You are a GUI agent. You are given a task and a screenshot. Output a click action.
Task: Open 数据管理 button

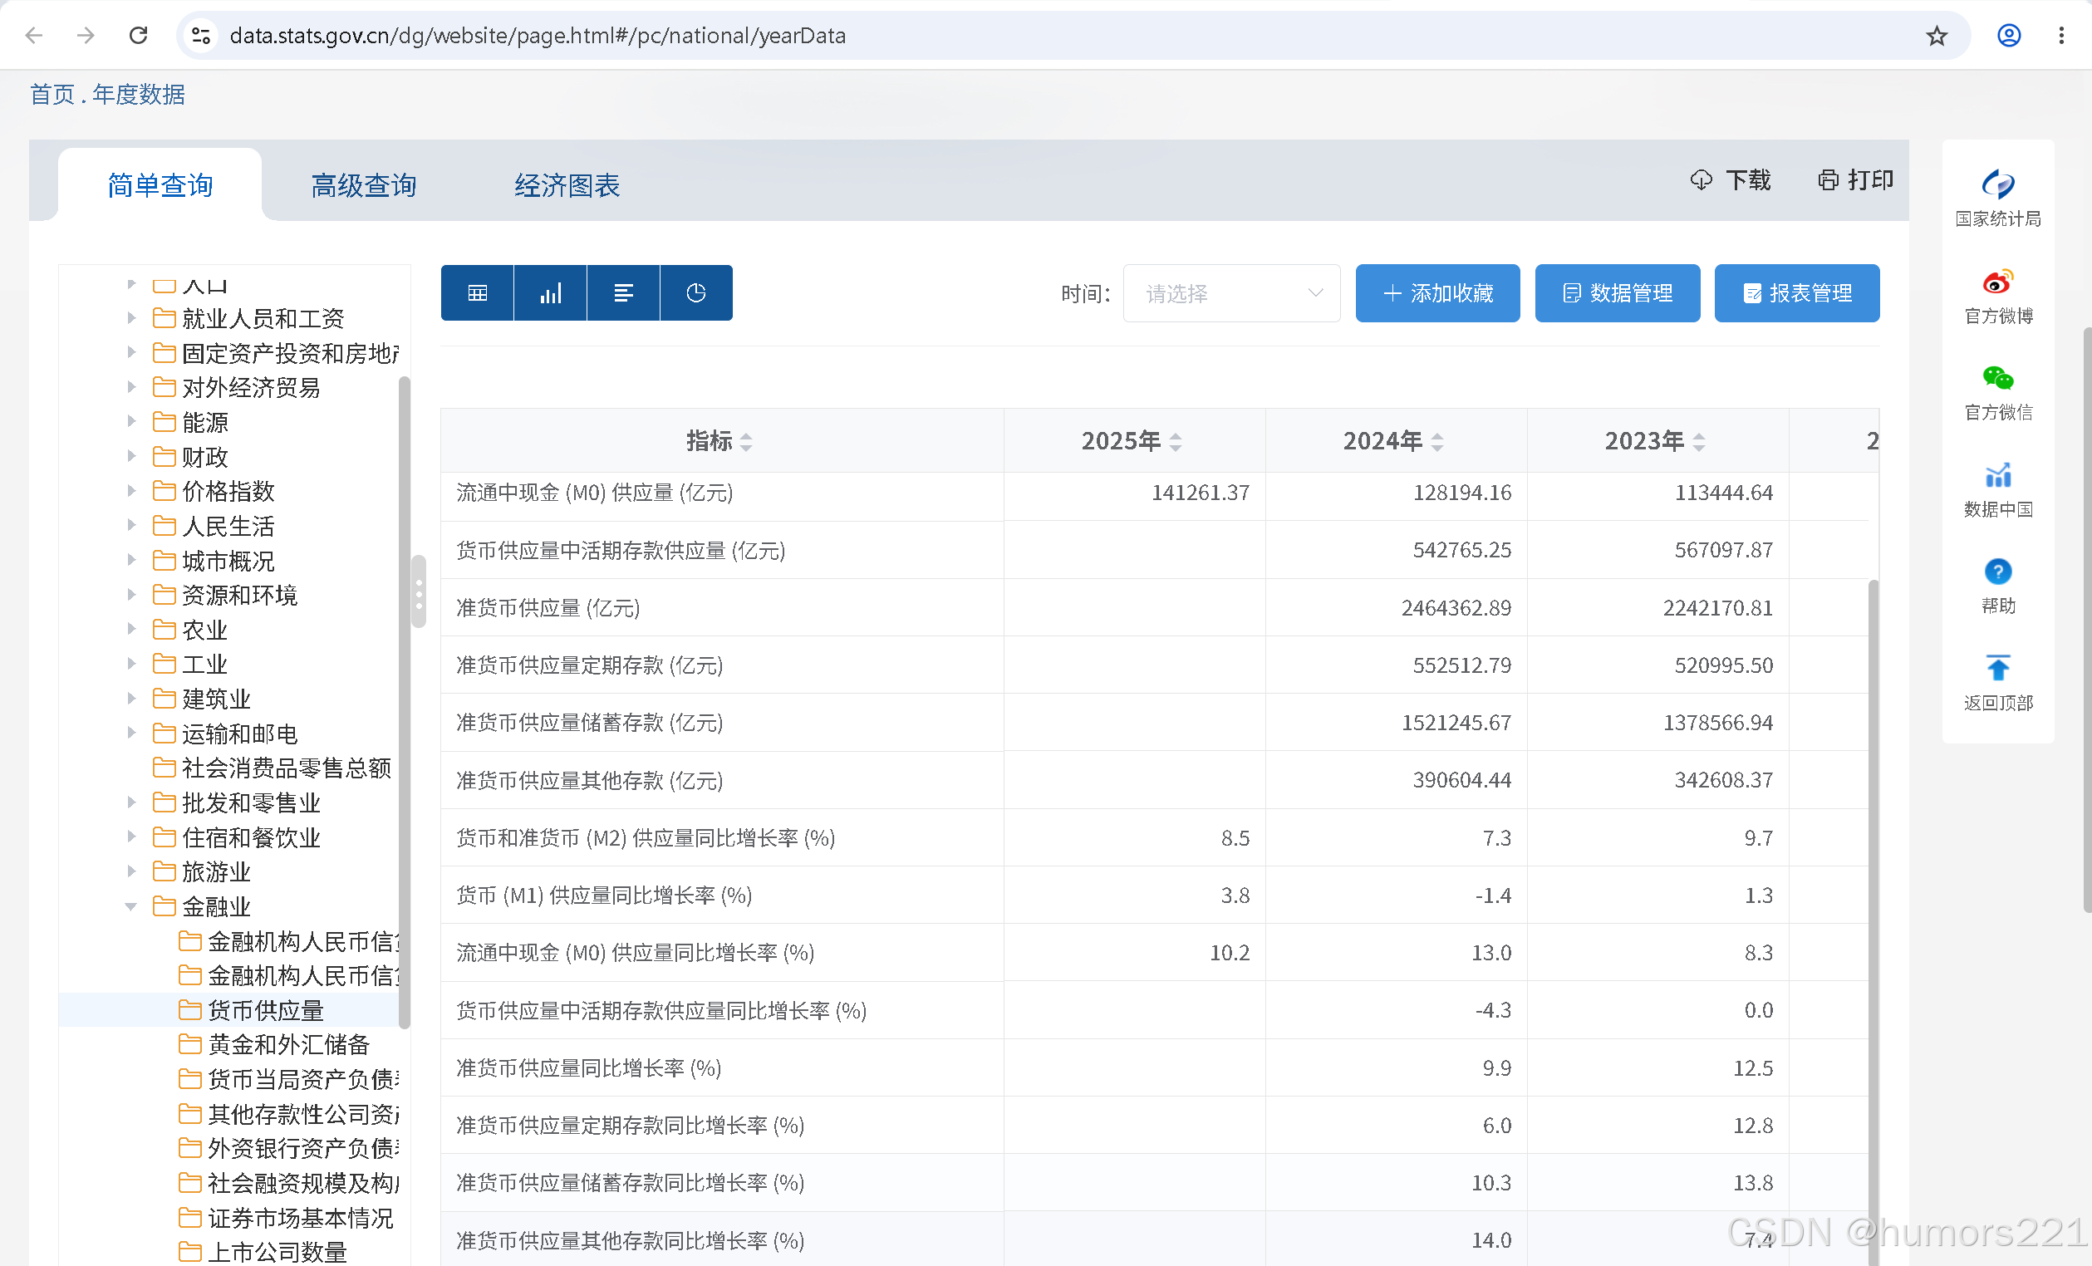coord(1618,293)
